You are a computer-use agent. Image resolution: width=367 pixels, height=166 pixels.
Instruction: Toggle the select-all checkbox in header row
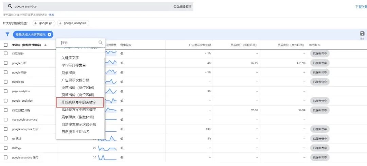click(x=6, y=45)
